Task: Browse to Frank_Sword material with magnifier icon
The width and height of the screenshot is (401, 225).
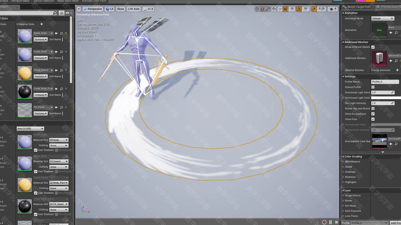Action: tap(61, 70)
